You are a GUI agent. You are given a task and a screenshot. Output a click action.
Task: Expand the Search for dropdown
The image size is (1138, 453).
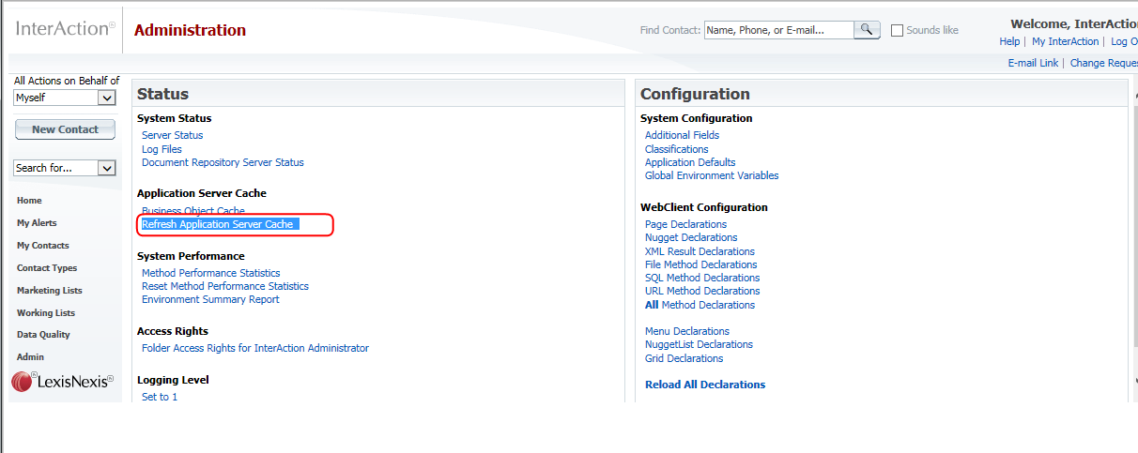(x=65, y=168)
